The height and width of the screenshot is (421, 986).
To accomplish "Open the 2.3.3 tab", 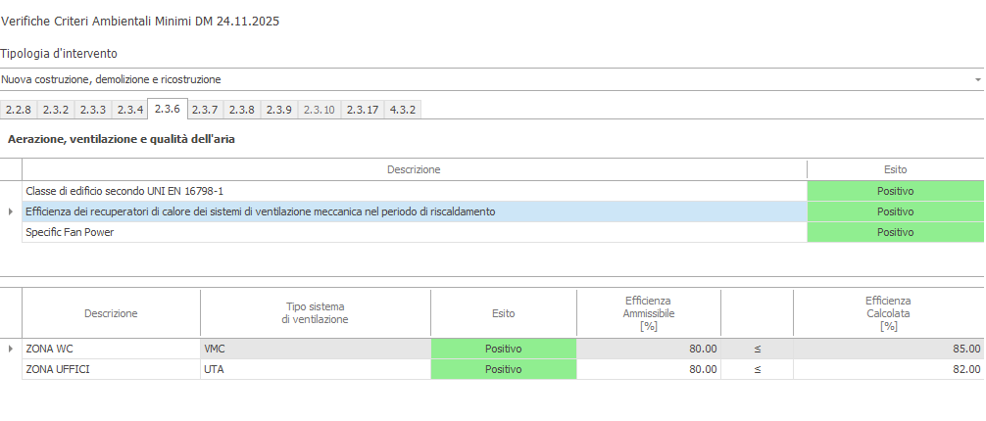I will pos(93,110).
